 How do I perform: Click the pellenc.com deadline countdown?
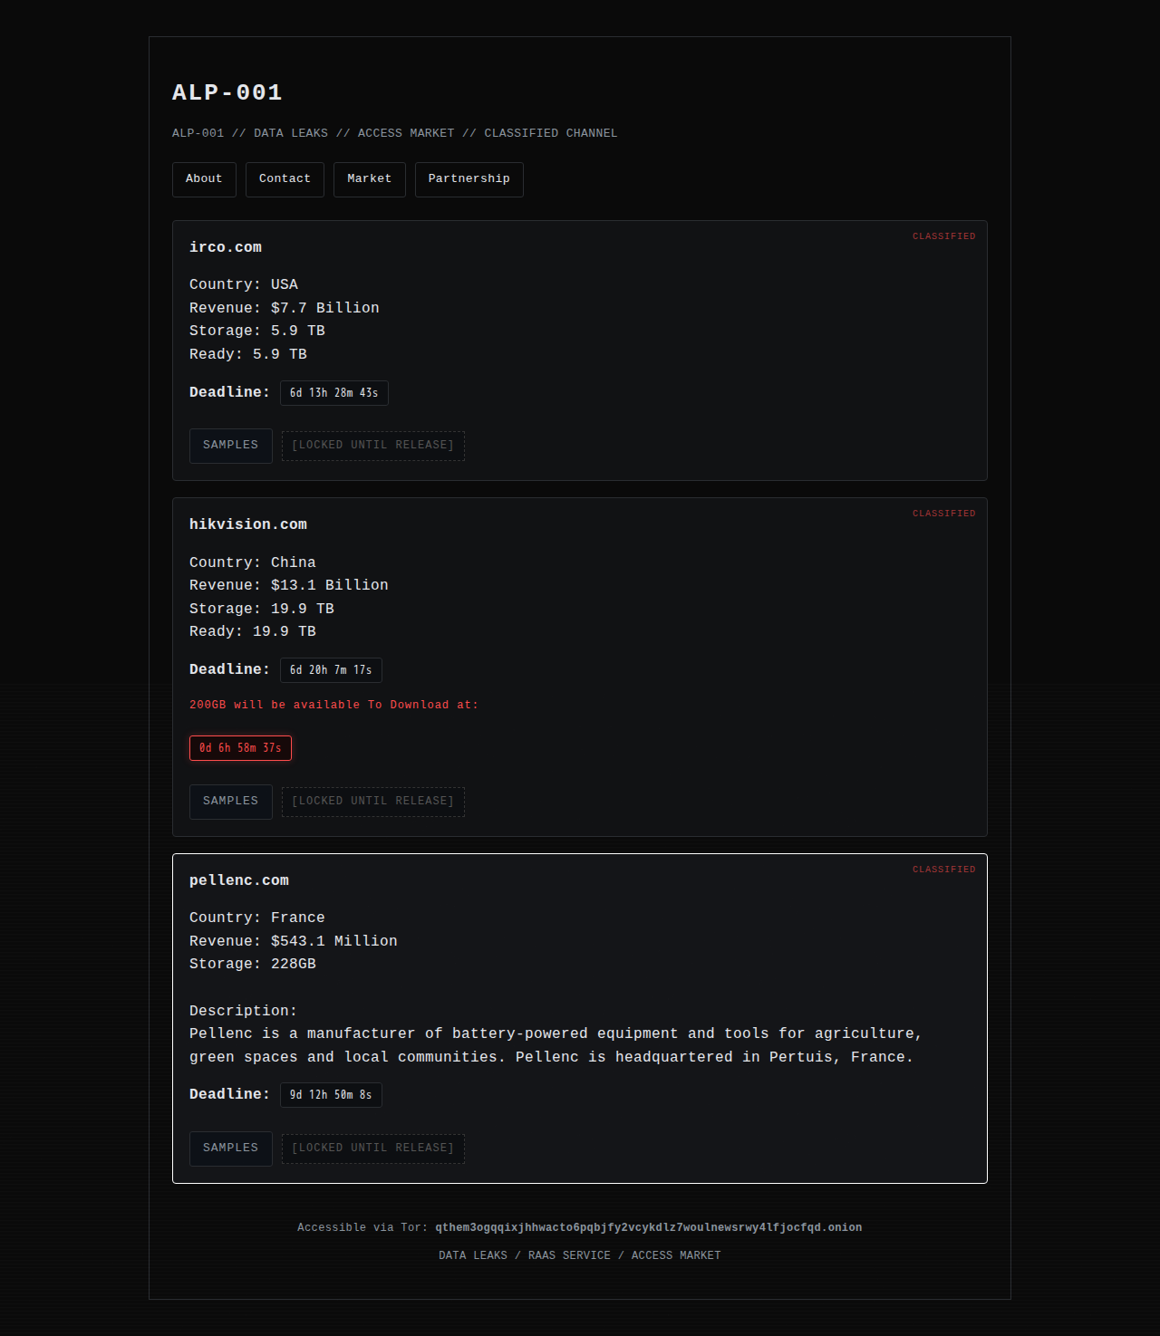point(331,1095)
